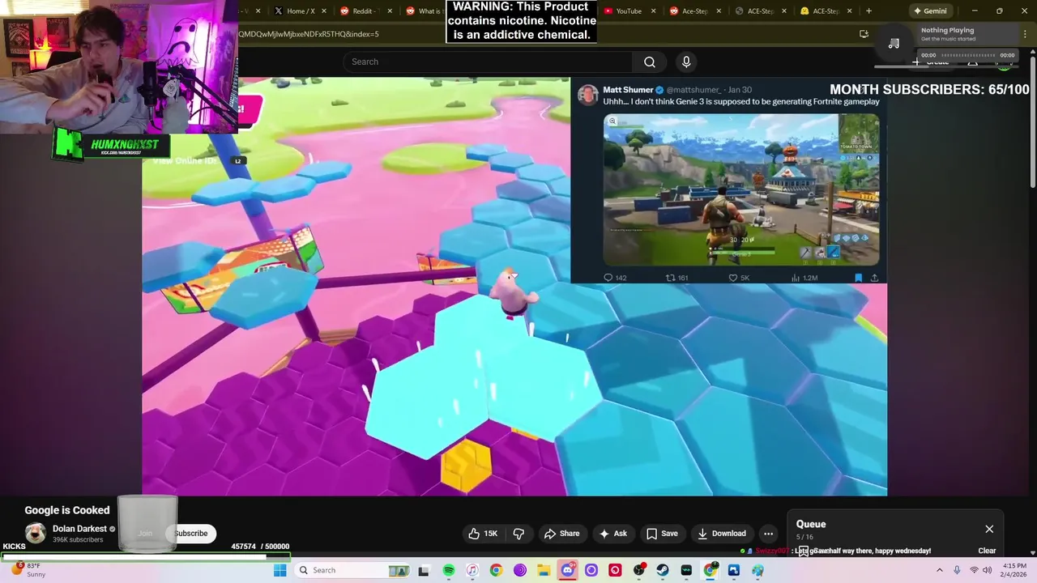This screenshot has height=583, width=1037.
Task: Click the YouTube search magnifier button
Action: pos(649,62)
